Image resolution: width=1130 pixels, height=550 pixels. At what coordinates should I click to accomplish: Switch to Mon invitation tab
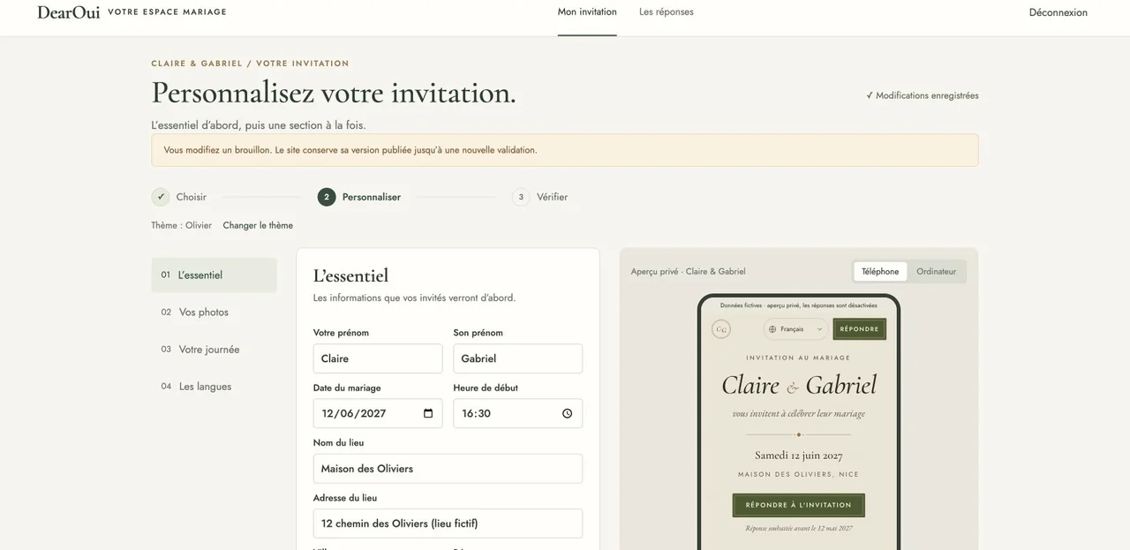click(x=587, y=12)
